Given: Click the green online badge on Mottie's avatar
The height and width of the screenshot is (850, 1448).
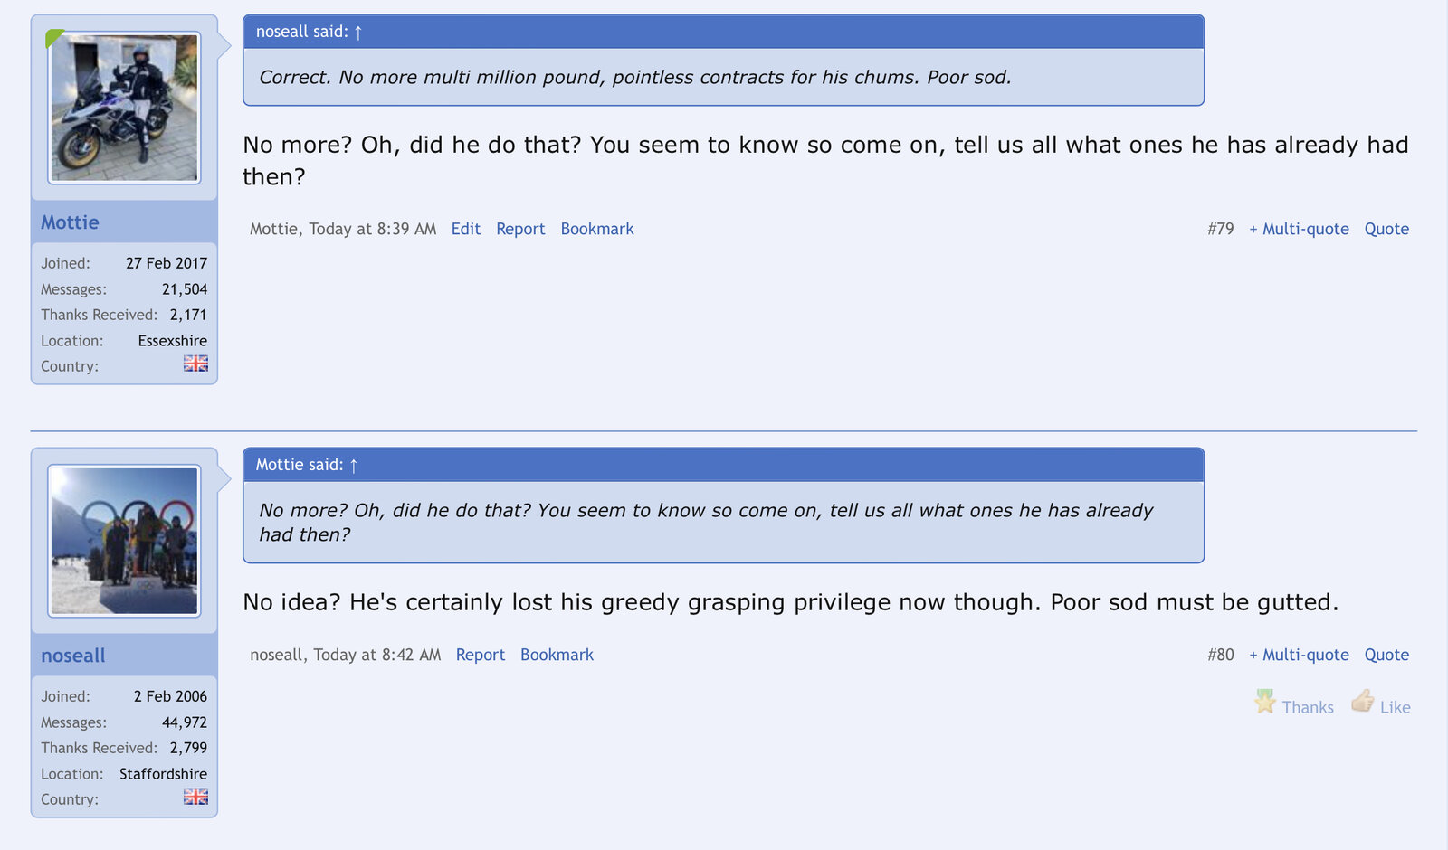Looking at the screenshot, I should pos(53,37).
